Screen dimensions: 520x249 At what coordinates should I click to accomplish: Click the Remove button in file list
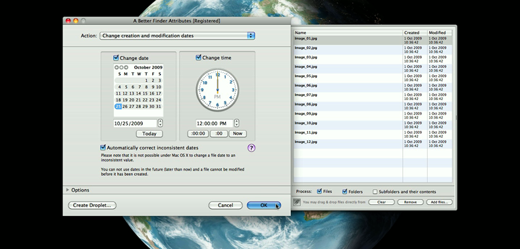click(410, 202)
